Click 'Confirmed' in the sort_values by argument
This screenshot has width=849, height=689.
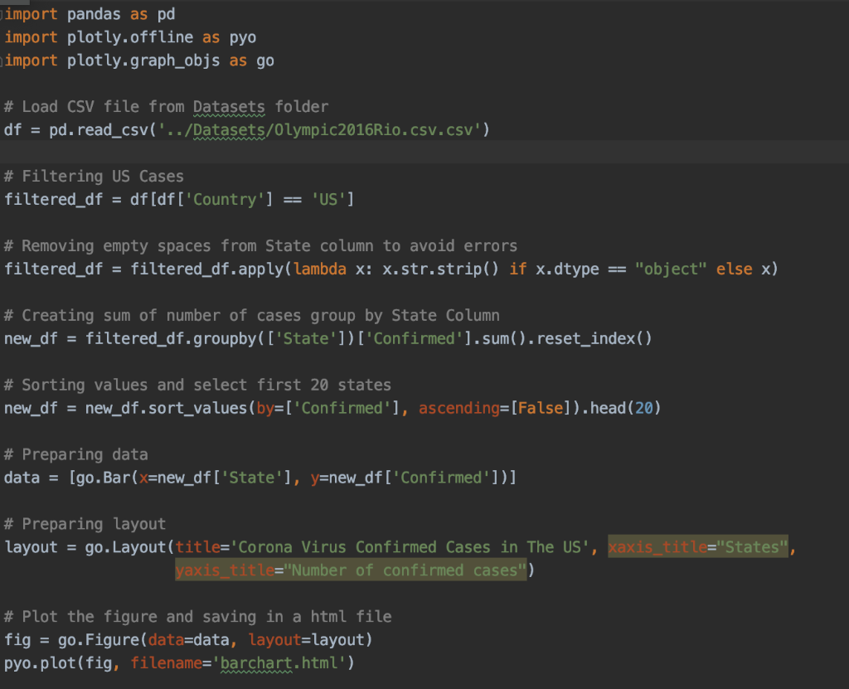(342, 408)
